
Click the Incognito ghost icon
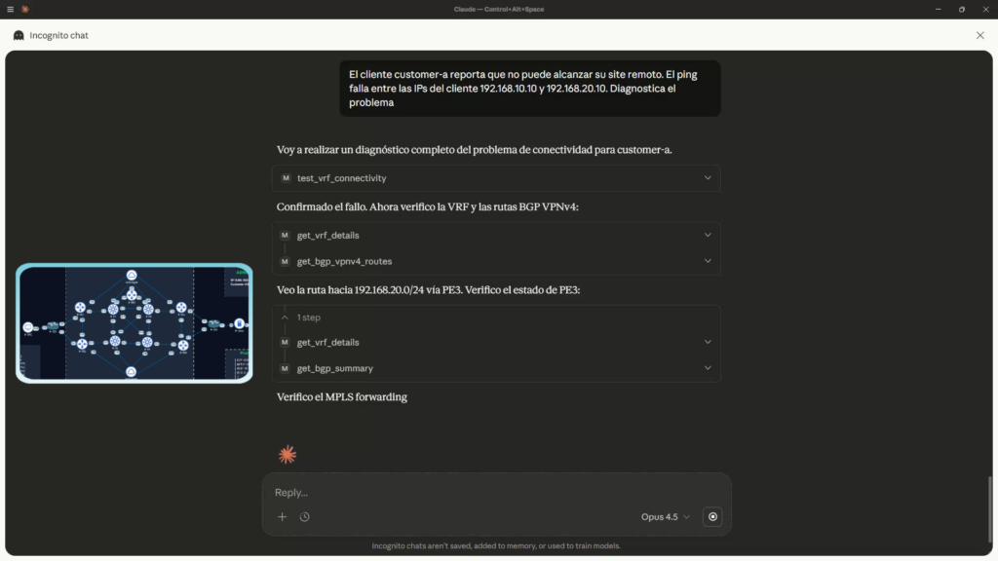pos(19,35)
